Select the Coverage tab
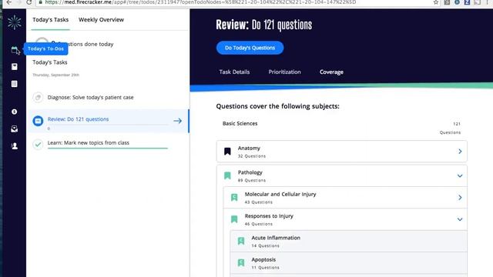493x277 pixels. pyautogui.click(x=331, y=72)
